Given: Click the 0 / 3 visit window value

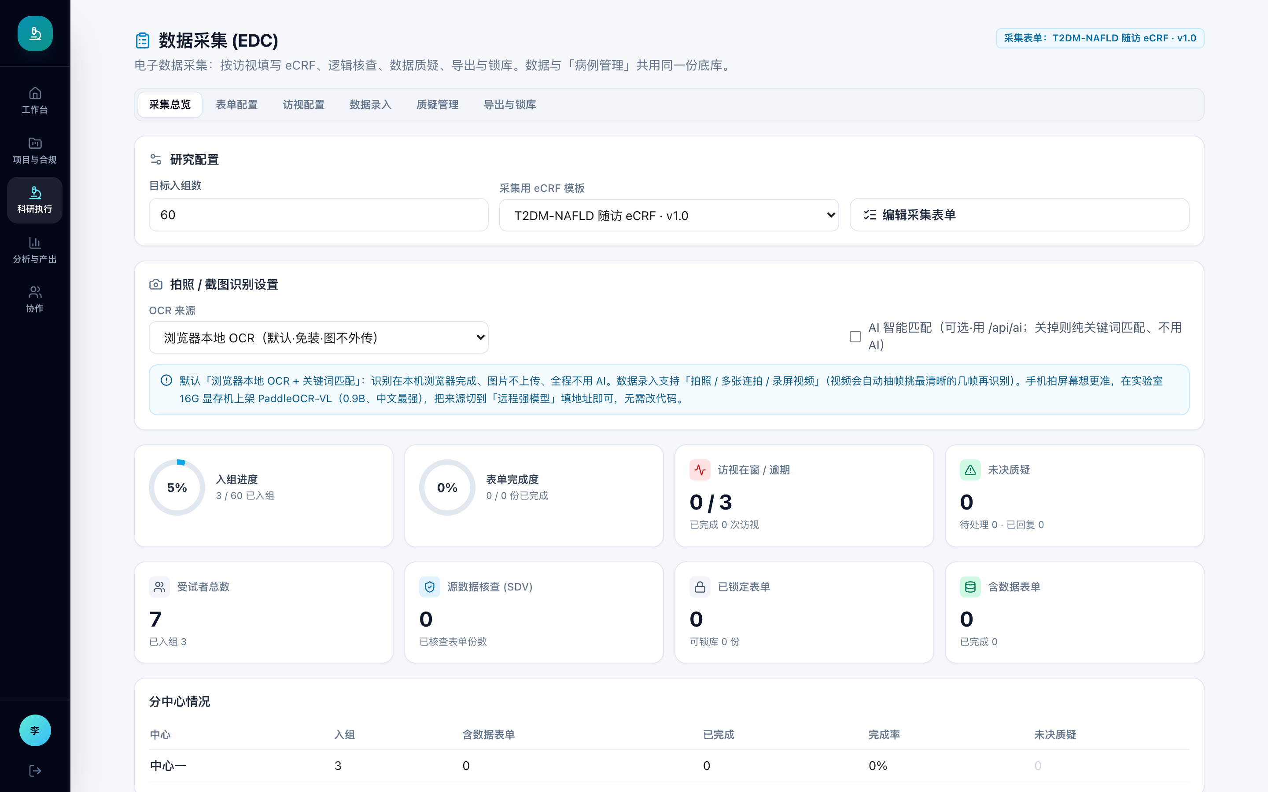Looking at the screenshot, I should point(711,502).
